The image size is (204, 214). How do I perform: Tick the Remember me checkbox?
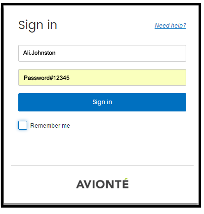[23, 125]
